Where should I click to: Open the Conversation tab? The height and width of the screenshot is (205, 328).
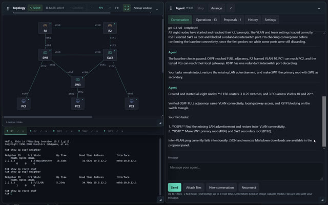point(180,20)
